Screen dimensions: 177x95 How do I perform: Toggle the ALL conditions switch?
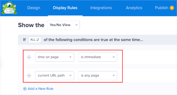pos(35,40)
